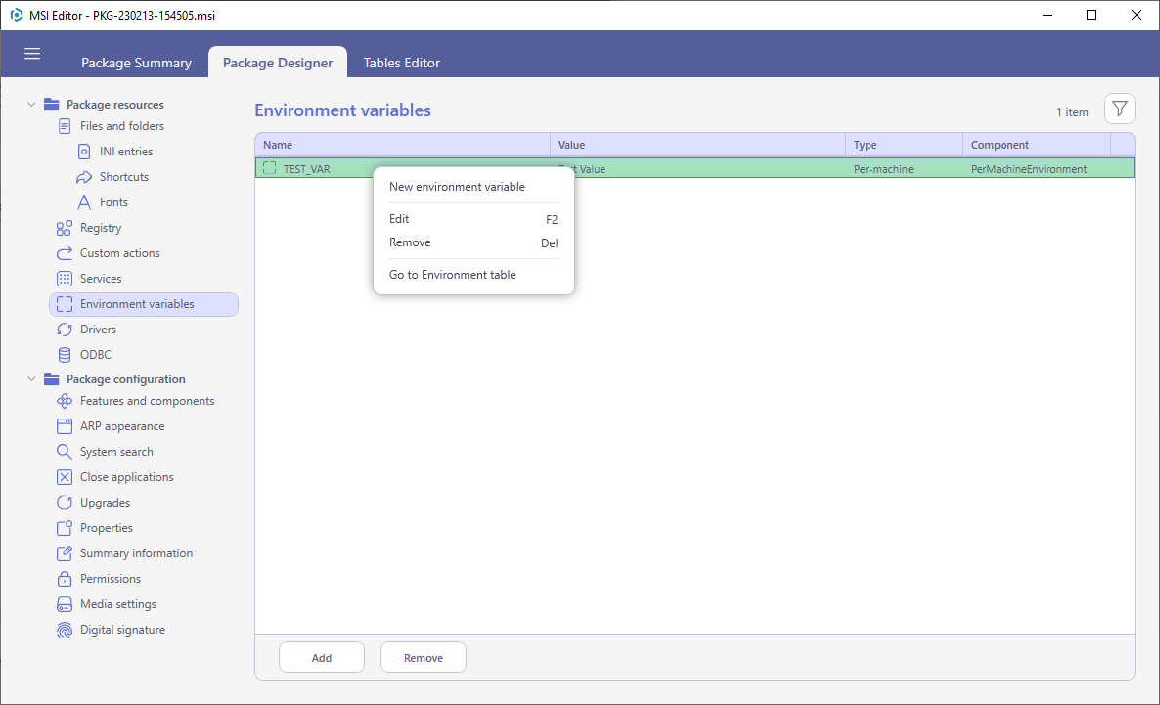Click the Fonts letter icon
The width and height of the screenshot is (1160, 705).
pos(84,202)
